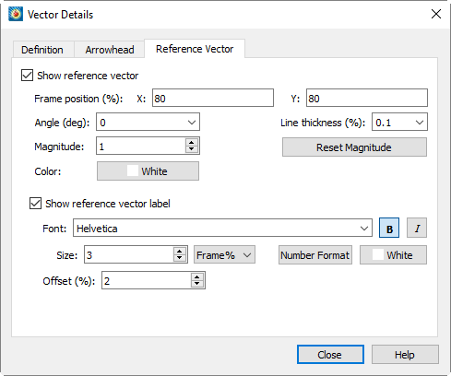Switch to the Definition tab
The width and height of the screenshot is (451, 376).
point(42,50)
